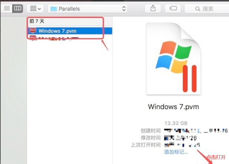Click the Edit Tags toolbar button
The width and height of the screenshot is (229, 164).
click(173, 9)
